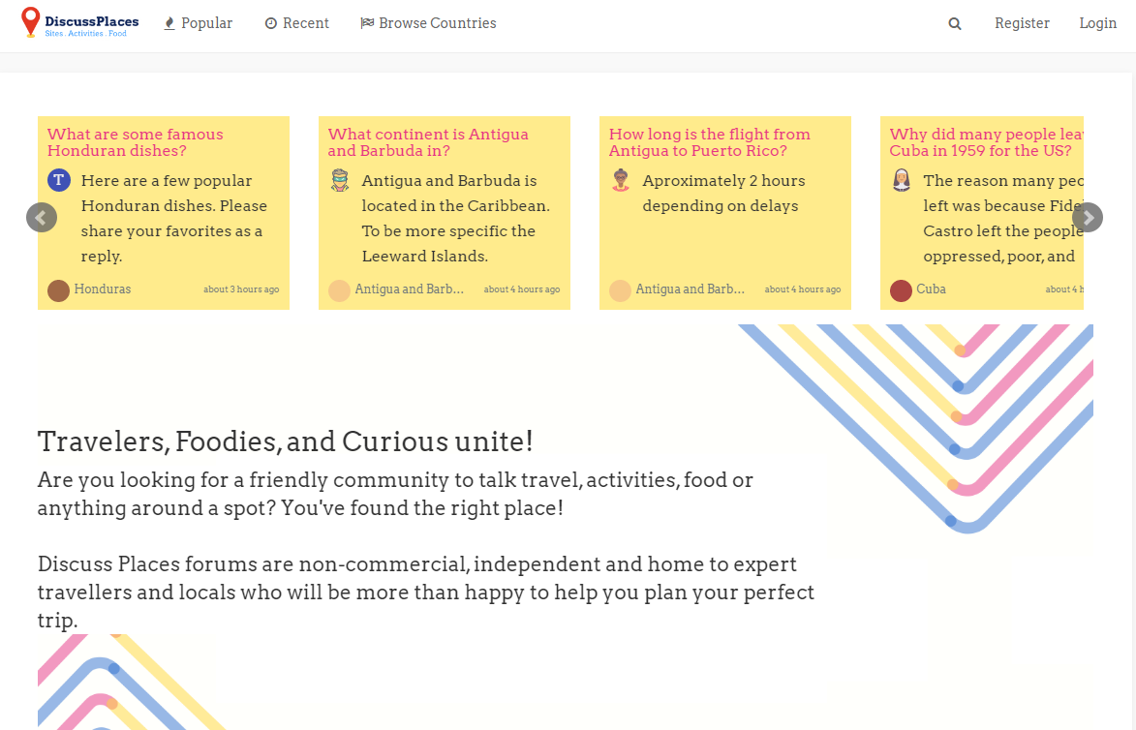1136x730 pixels.
Task: Click the round Honduras country avatar
Action: [58, 289]
